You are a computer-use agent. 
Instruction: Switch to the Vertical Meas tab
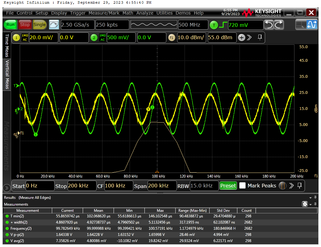[7, 74]
